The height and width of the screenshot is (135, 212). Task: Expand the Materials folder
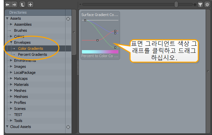point(11,85)
